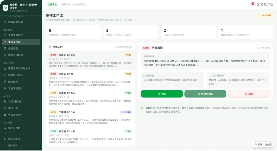
Task: Open the notification bell
Action: tap(252, 4)
